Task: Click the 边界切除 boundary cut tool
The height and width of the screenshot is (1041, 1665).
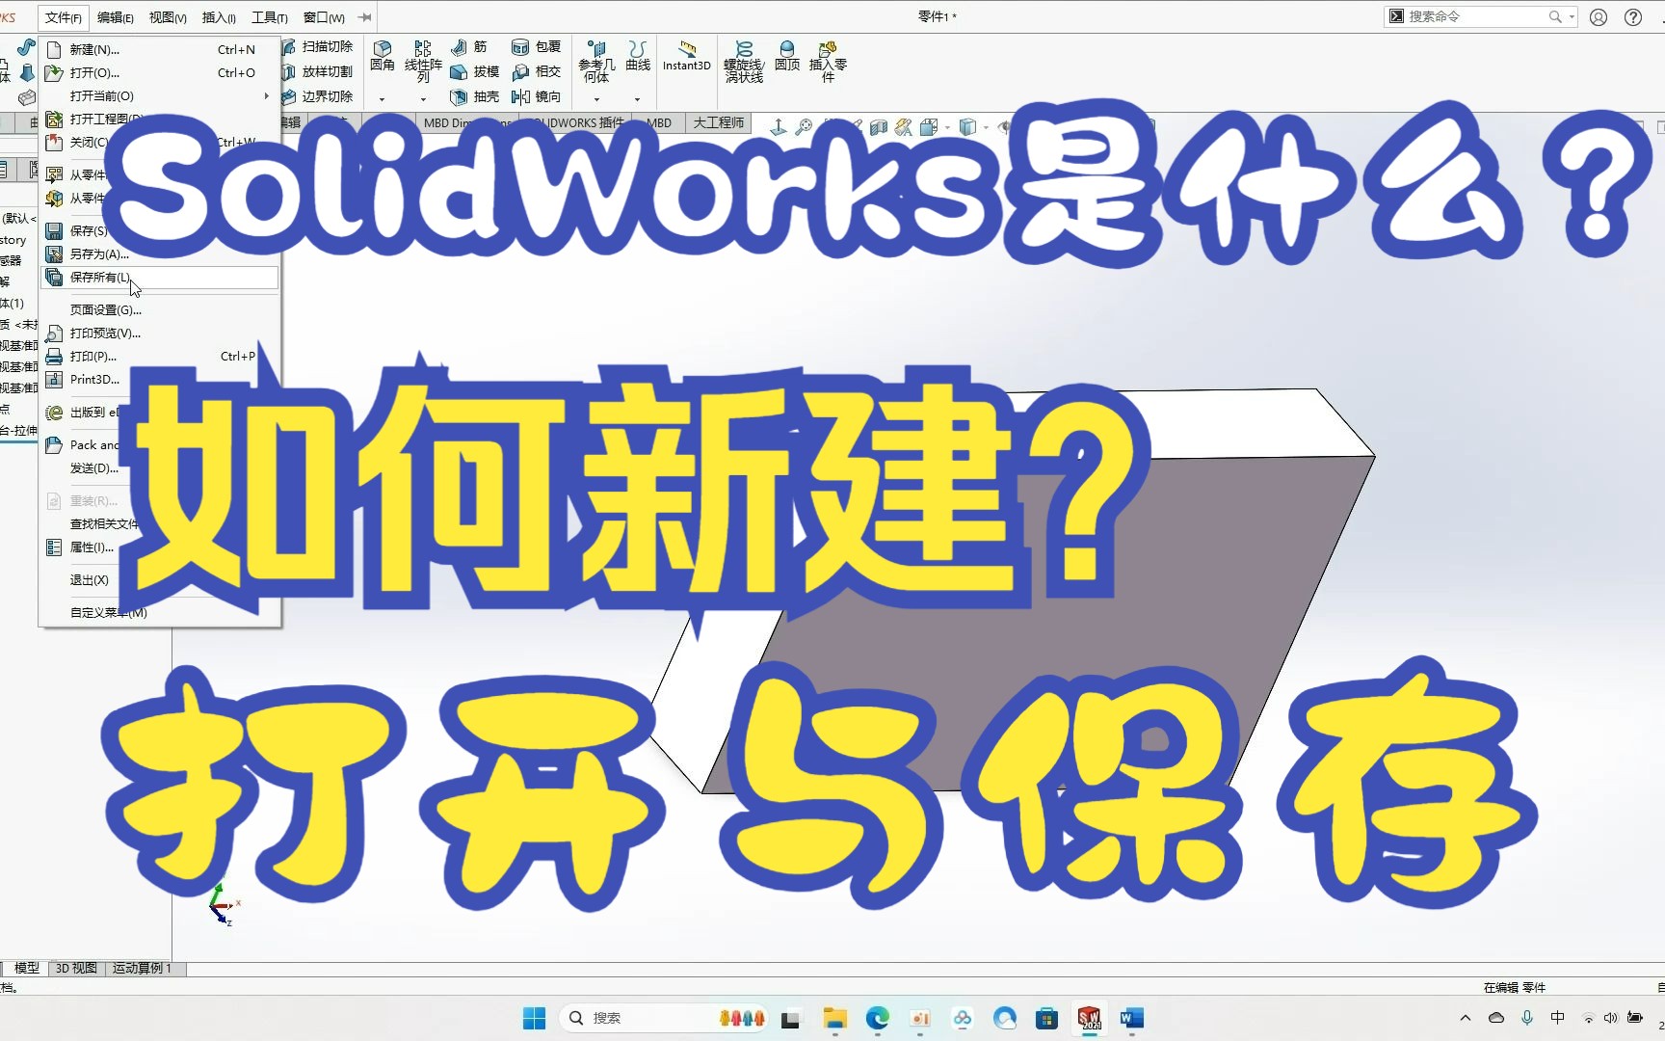Action: pos(318,96)
